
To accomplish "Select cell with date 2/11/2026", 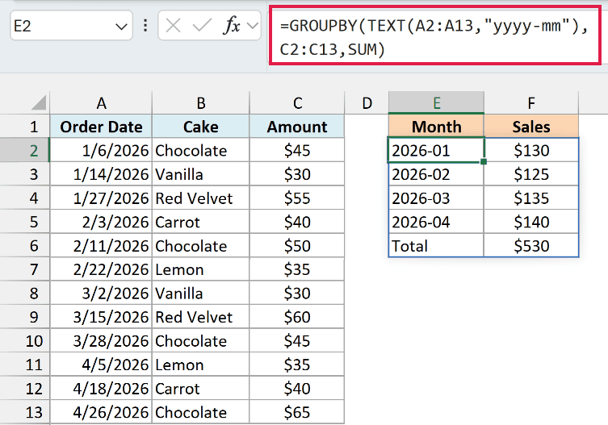I will [x=101, y=246].
